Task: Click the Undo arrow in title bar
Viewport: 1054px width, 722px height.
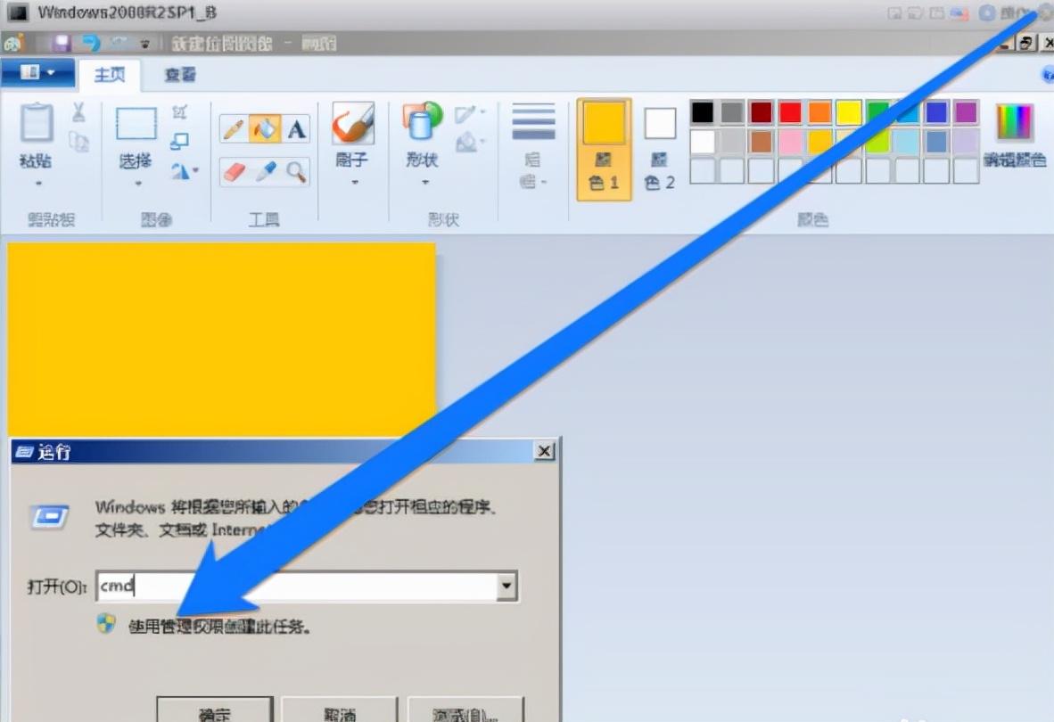Action: pyautogui.click(x=90, y=44)
